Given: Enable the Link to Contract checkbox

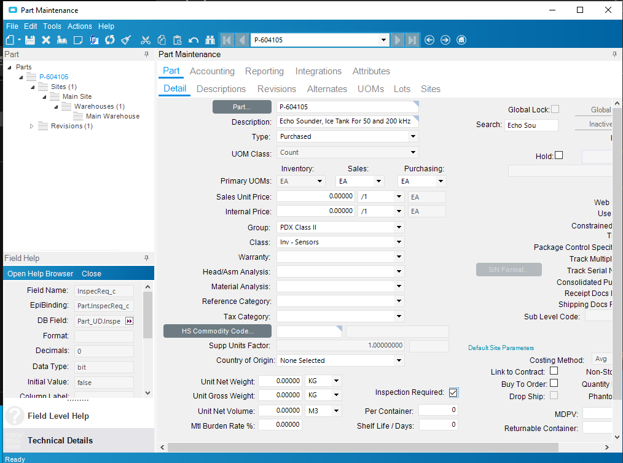Looking at the screenshot, I should coord(554,371).
